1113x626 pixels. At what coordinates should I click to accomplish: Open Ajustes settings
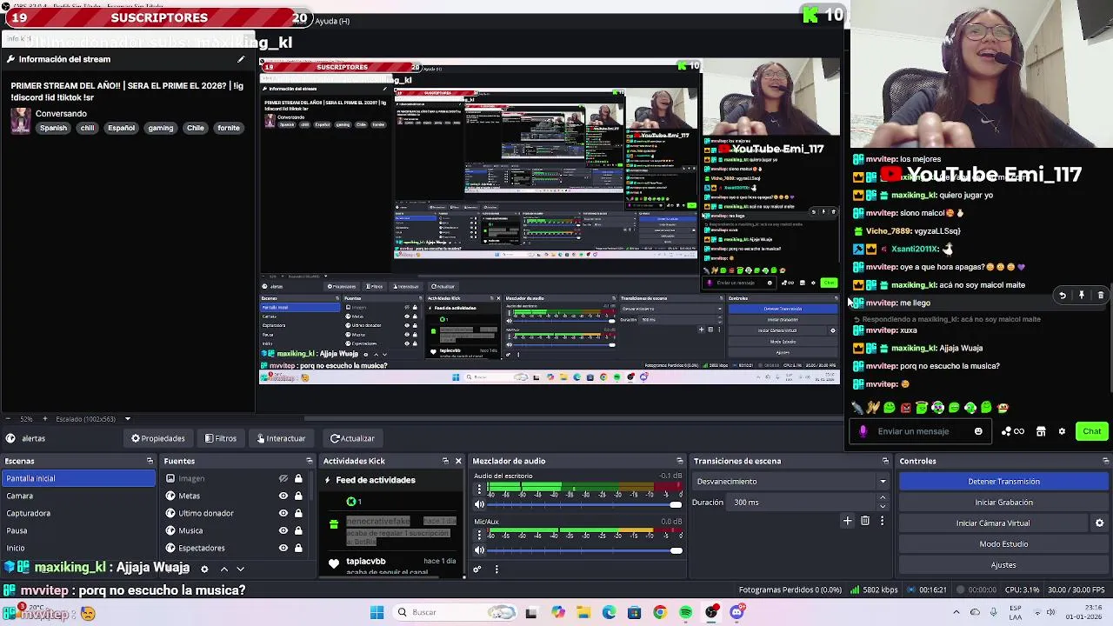coord(1003,565)
